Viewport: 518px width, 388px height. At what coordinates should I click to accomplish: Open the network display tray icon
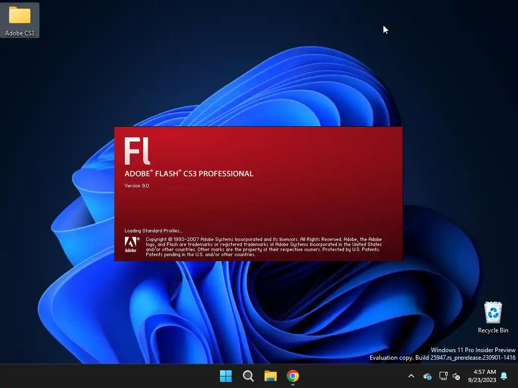443,376
